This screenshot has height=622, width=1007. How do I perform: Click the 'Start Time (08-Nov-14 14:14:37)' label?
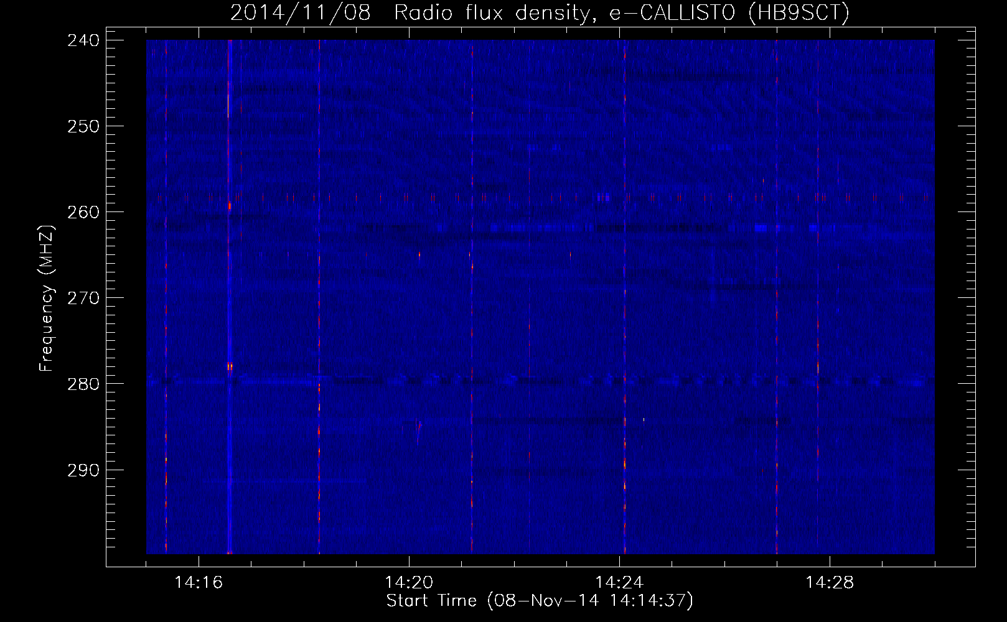pos(540,601)
